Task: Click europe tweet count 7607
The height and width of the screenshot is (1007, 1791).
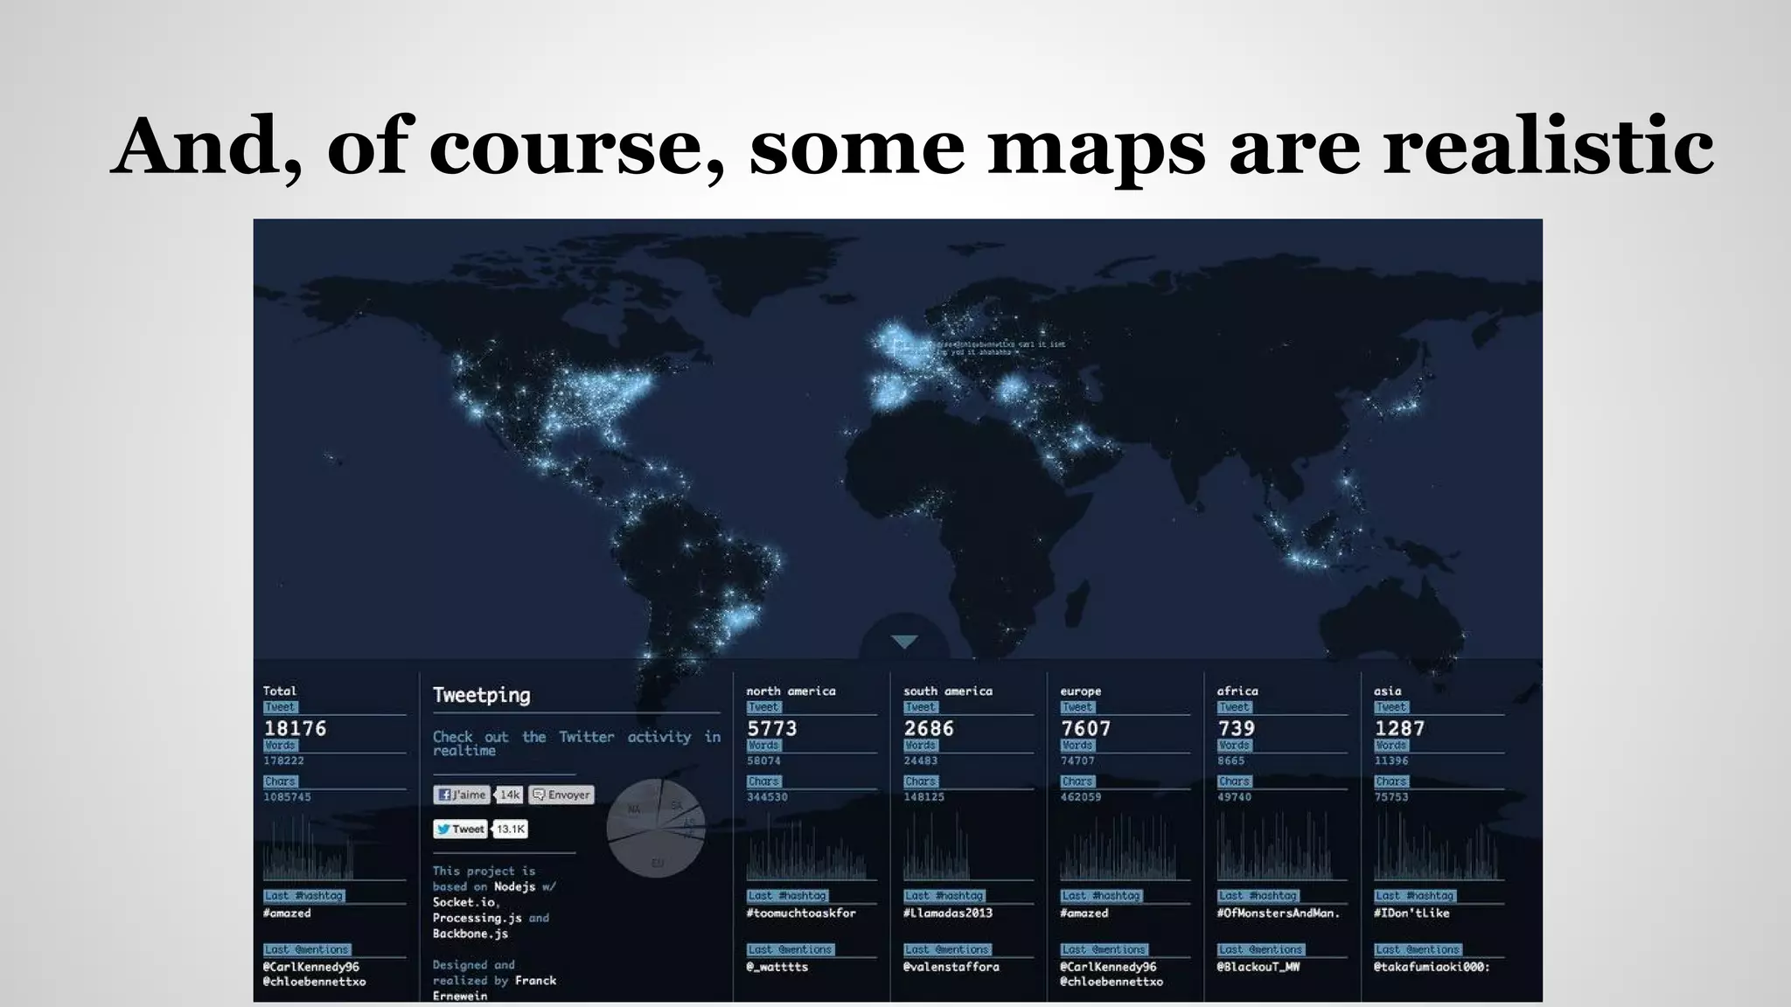Action: point(1085,728)
